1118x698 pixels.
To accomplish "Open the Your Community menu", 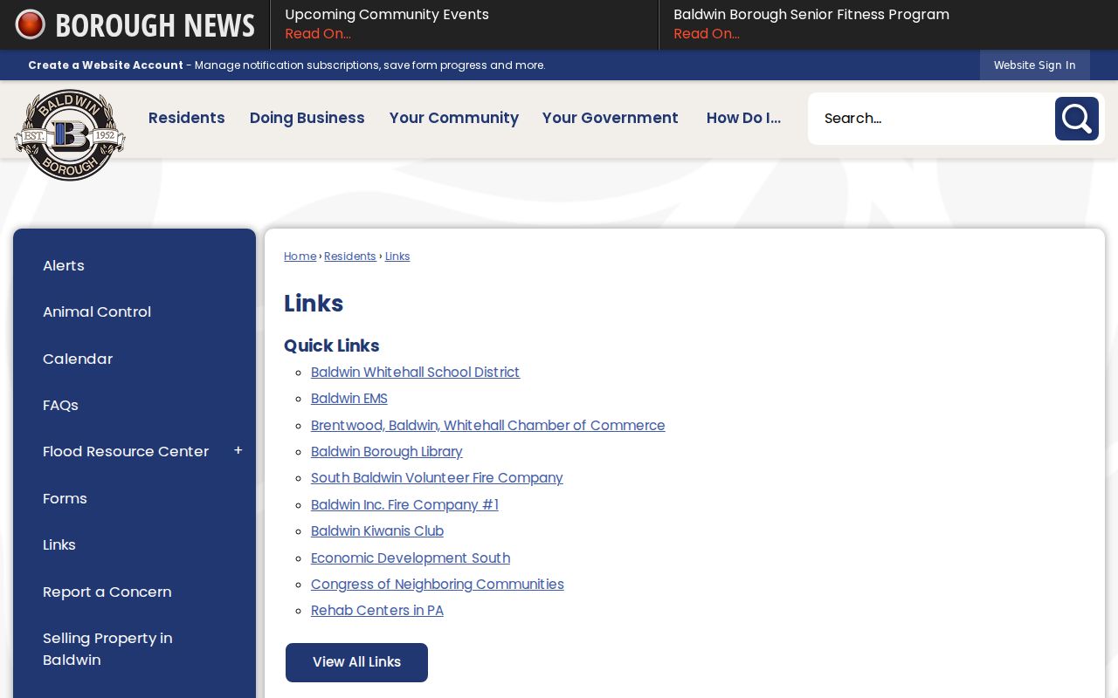I will pos(453,118).
